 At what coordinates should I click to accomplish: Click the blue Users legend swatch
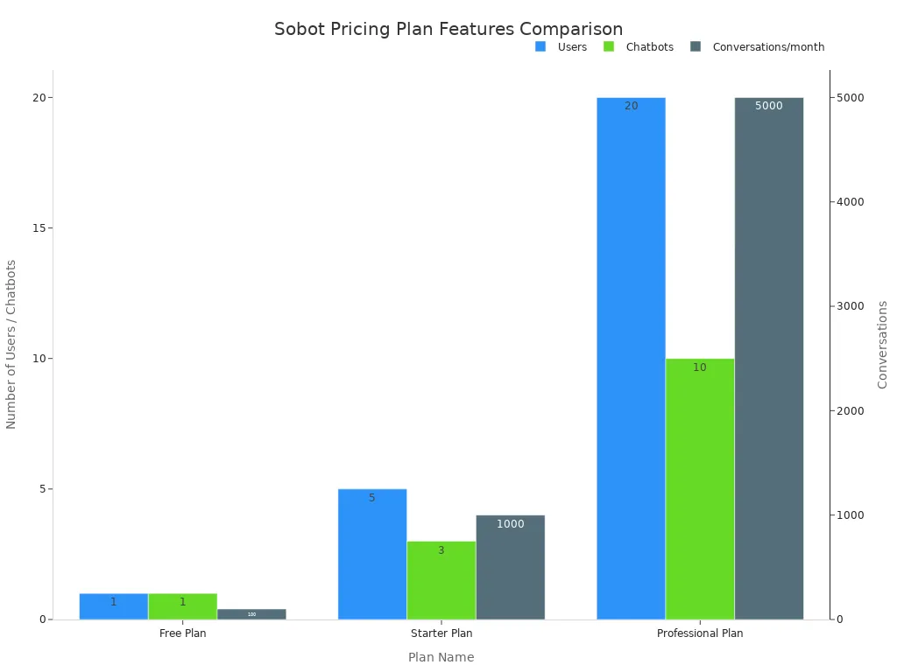[540, 46]
